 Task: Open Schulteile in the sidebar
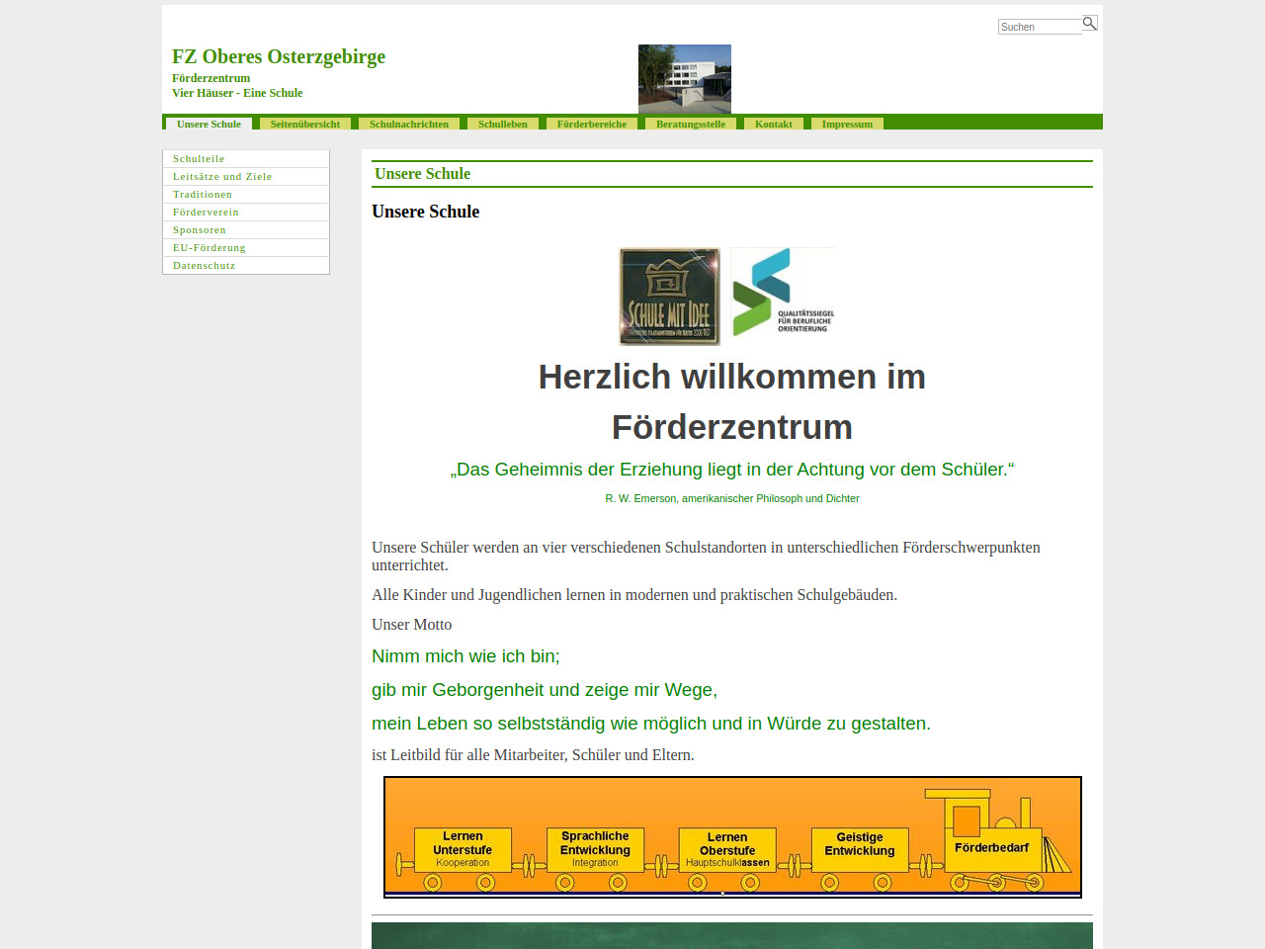(199, 158)
